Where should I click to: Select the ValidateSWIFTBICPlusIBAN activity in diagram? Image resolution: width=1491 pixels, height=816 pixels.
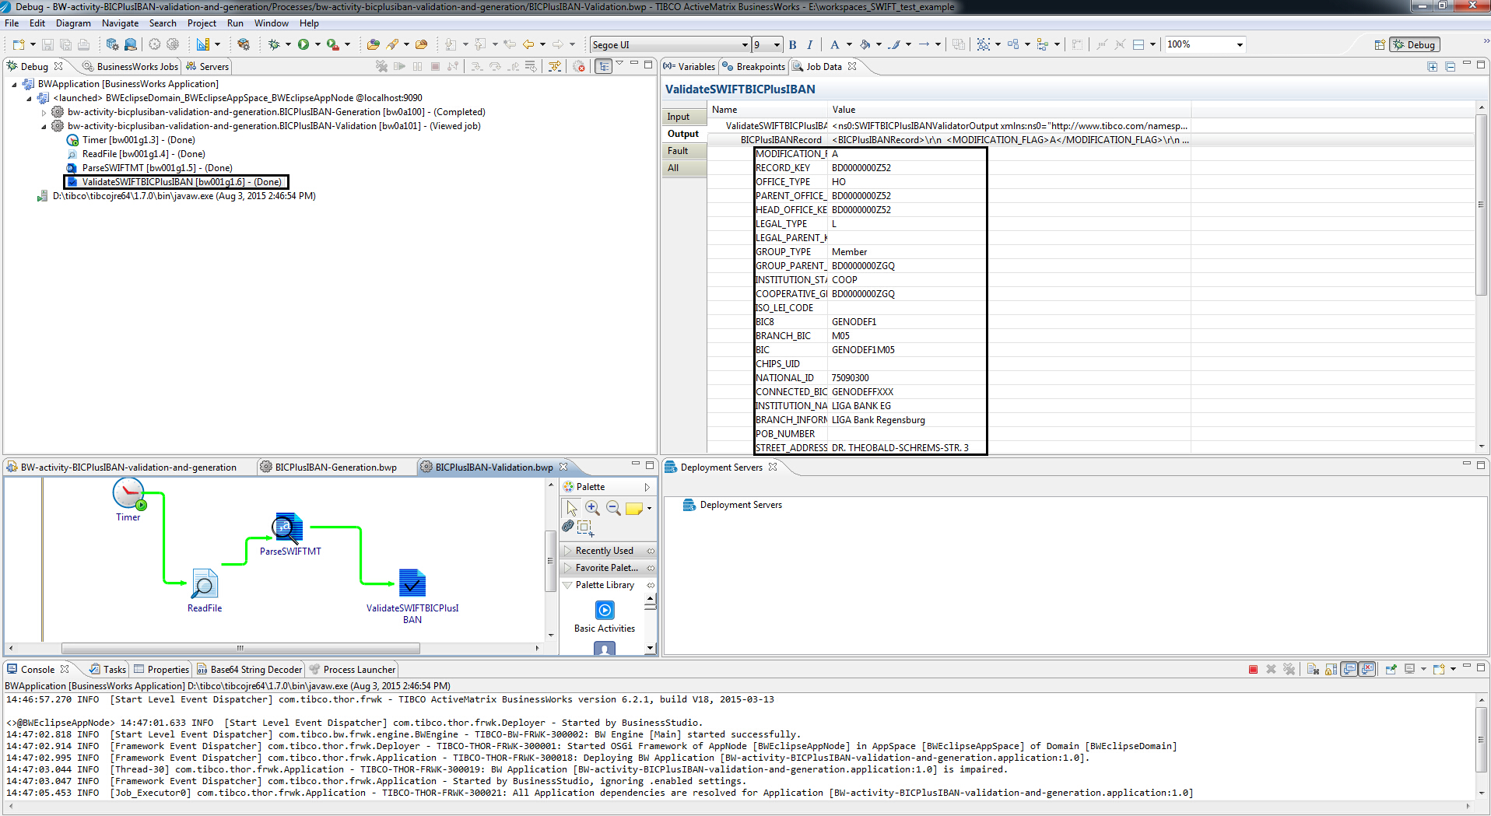(412, 583)
